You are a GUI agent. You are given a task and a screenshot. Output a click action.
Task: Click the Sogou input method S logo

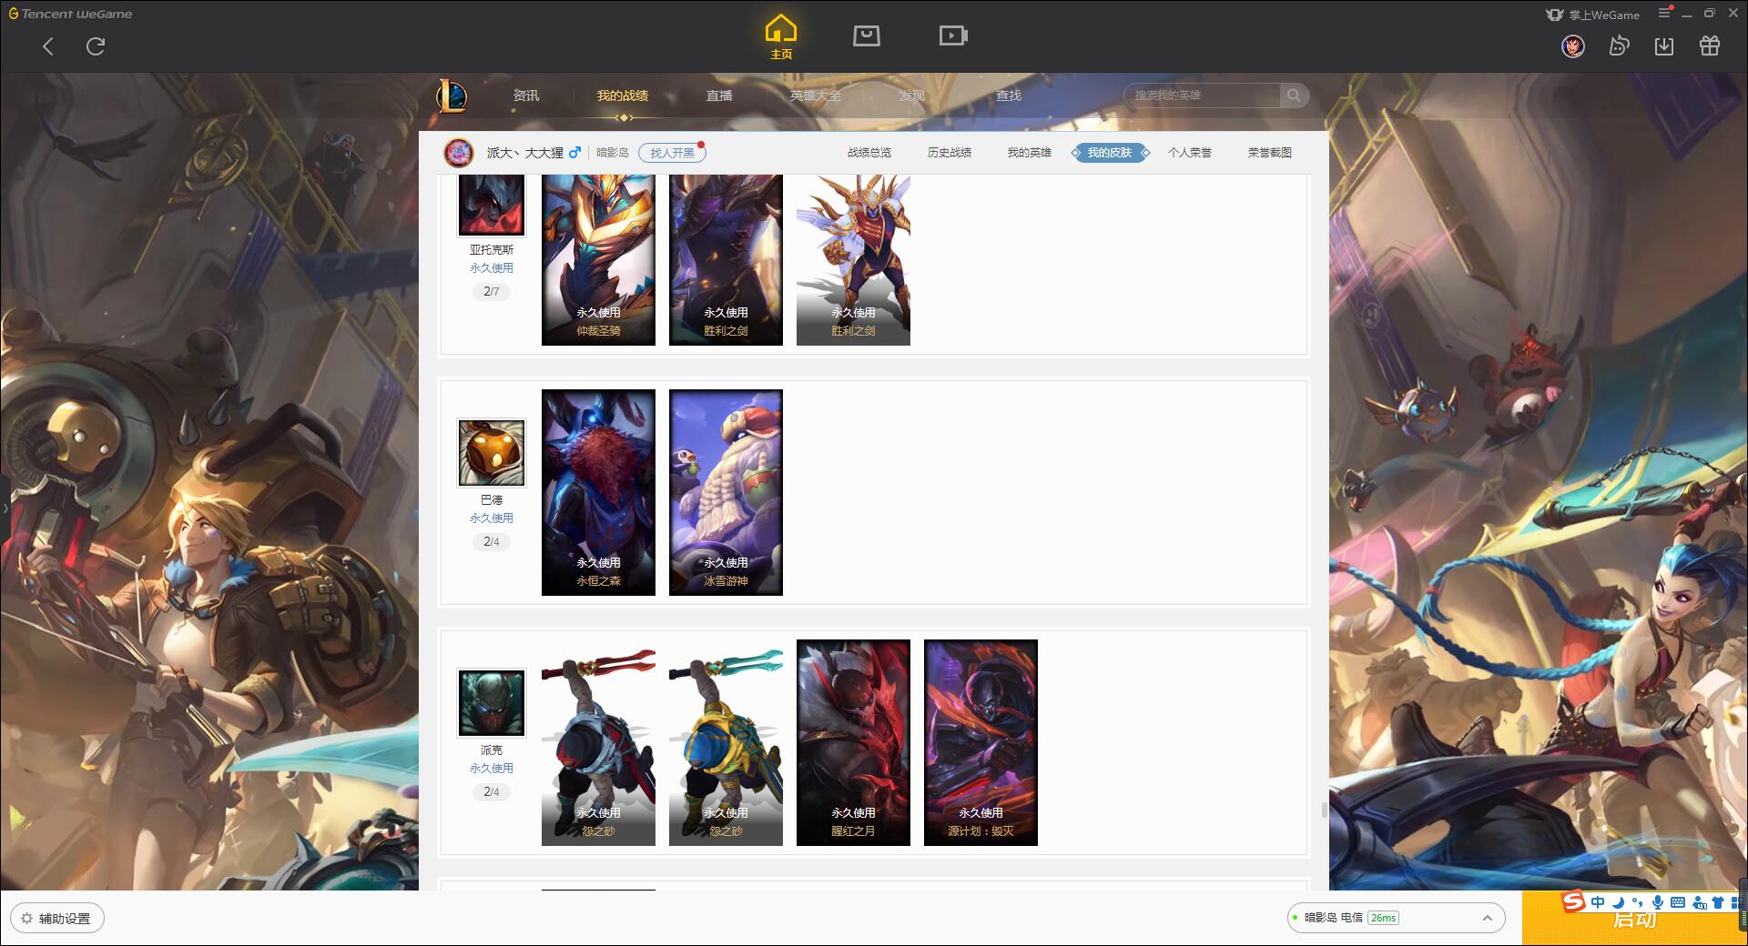[x=1574, y=901]
